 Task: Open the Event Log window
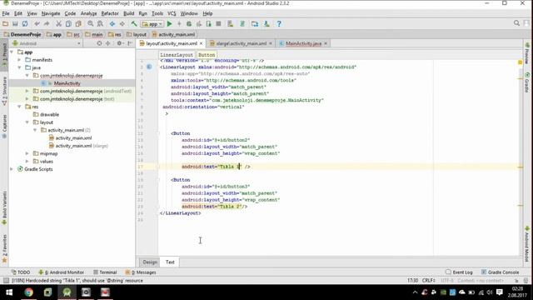pyautogui.click(x=459, y=272)
